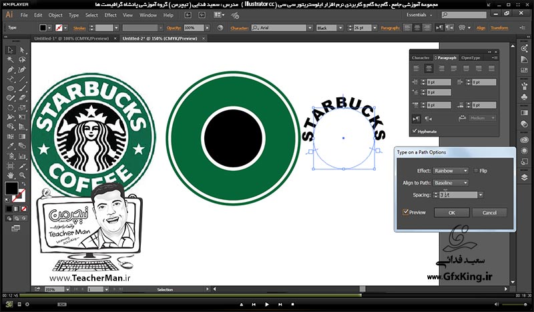The width and height of the screenshot is (534, 312).
Task: Choose the Magic Wand tool
Action: click(x=11, y=60)
